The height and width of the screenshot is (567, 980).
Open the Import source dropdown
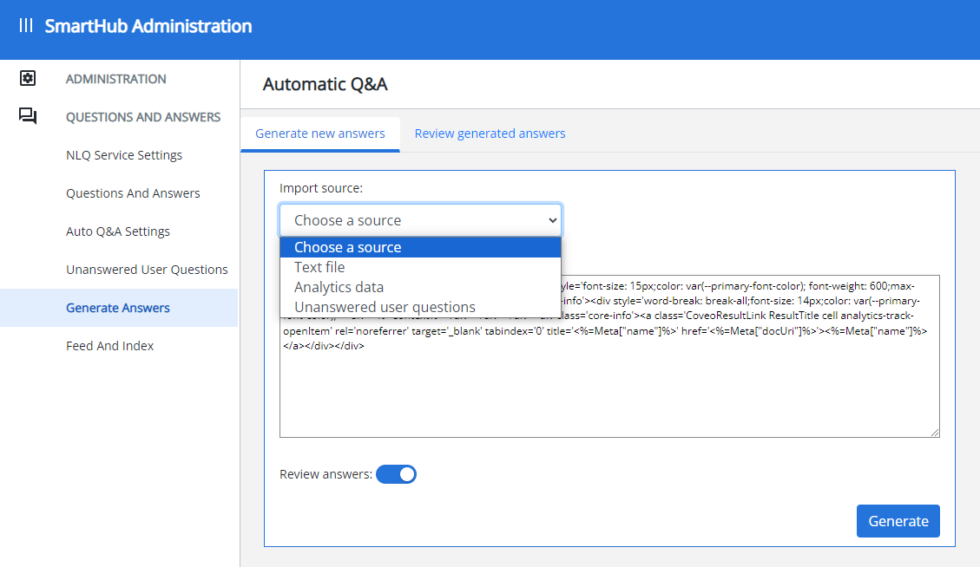420,220
